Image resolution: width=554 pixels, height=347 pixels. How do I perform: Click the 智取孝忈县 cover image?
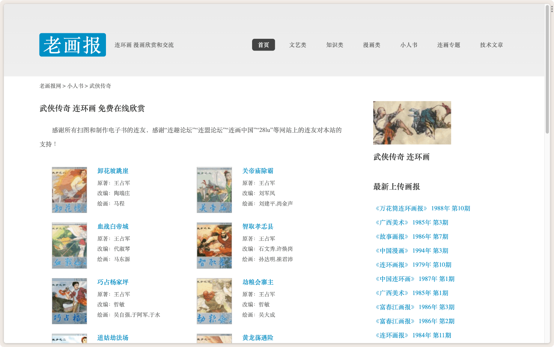pos(214,246)
